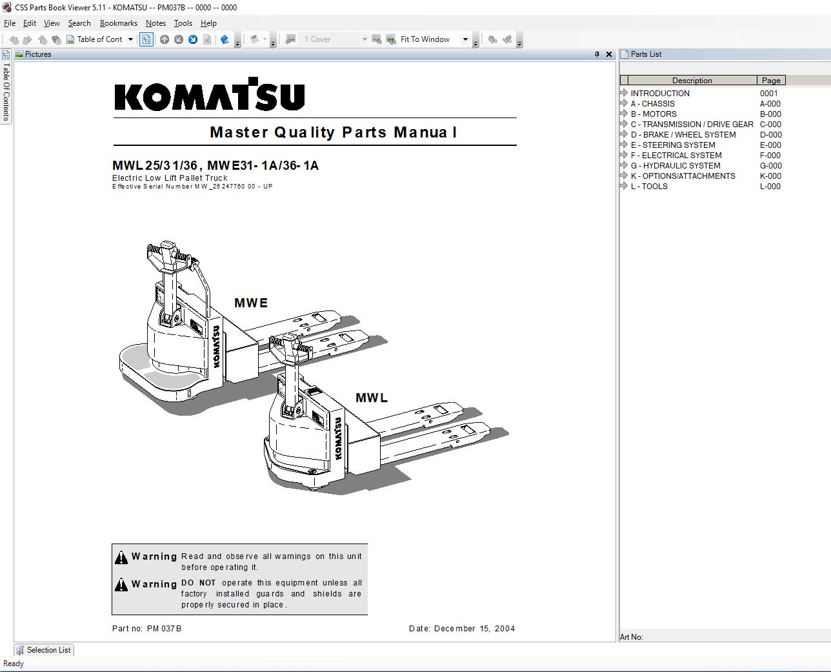This screenshot has width=831, height=672.
Task: Open the Notes menu
Action: tap(155, 23)
